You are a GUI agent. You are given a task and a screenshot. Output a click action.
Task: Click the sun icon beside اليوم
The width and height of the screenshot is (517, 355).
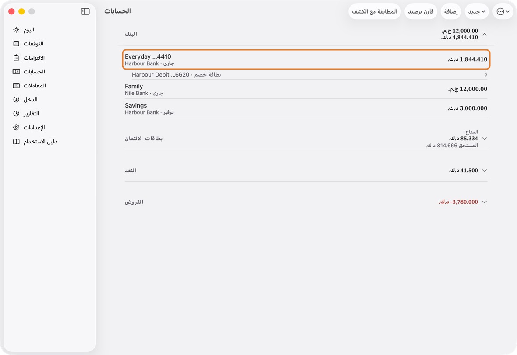(16, 30)
